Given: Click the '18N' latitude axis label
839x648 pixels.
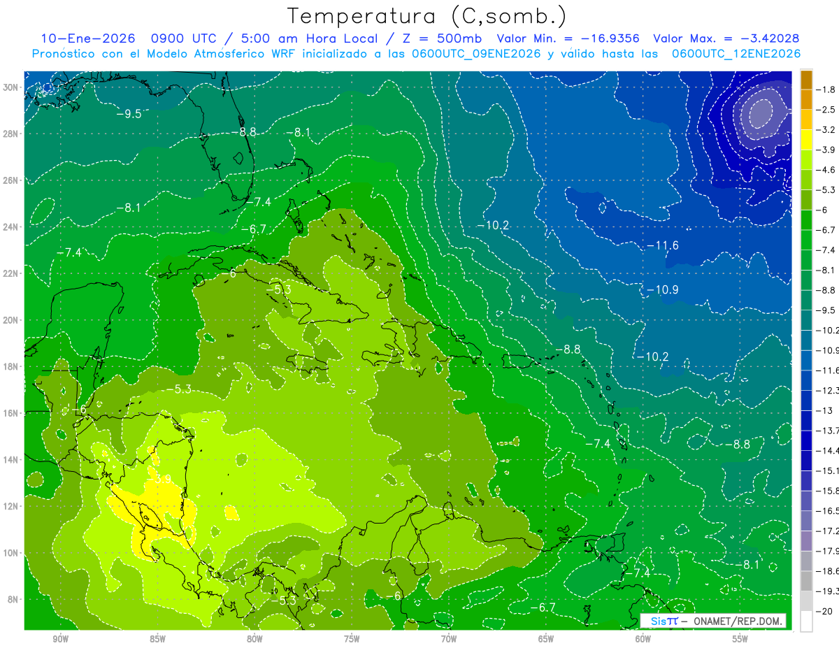Looking at the screenshot, I should tap(11, 366).
